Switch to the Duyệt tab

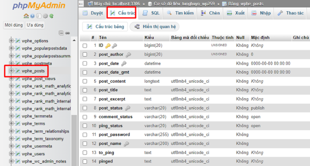pyautogui.click(x=93, y=13)
